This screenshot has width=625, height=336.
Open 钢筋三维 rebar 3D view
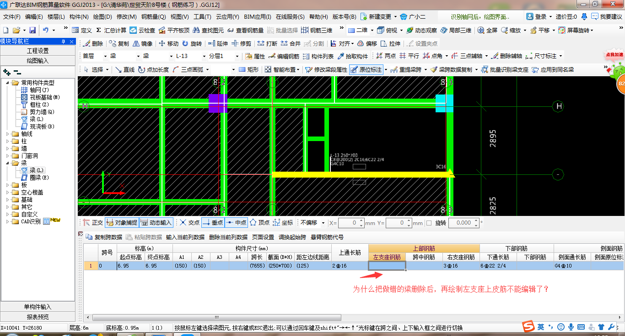tap(317, 30)
